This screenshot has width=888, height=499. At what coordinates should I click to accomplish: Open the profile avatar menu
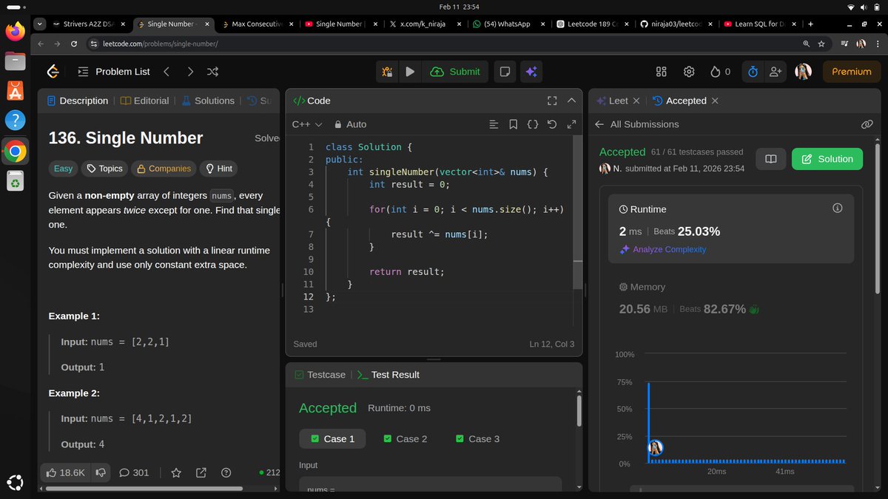click(x=803, y=72)
